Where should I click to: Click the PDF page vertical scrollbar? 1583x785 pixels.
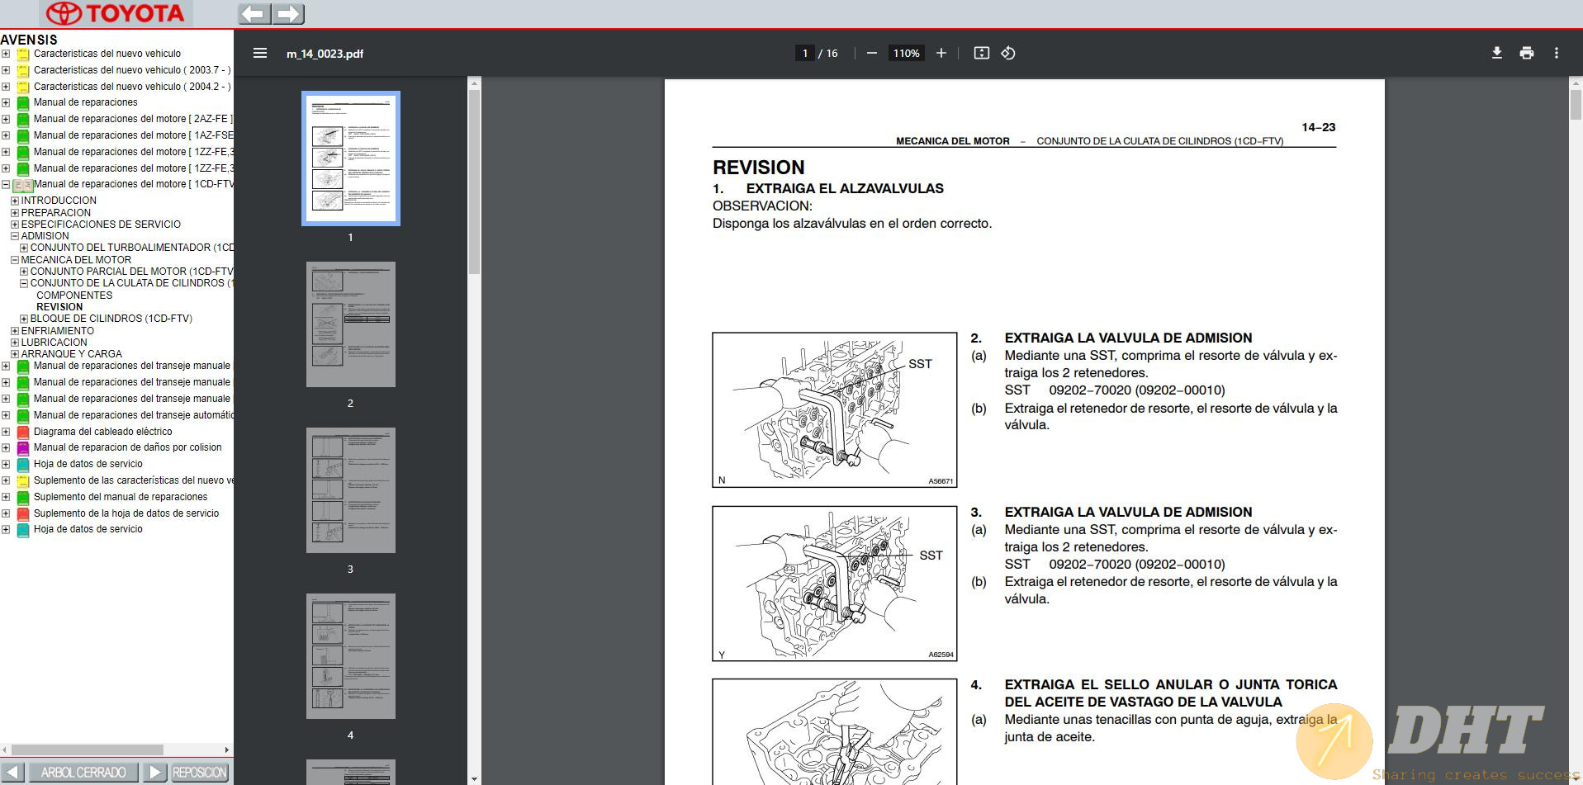coord(1576,106)
